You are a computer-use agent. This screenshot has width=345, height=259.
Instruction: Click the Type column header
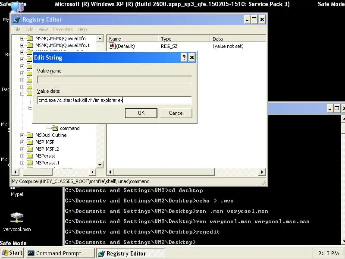click(184, 39)
